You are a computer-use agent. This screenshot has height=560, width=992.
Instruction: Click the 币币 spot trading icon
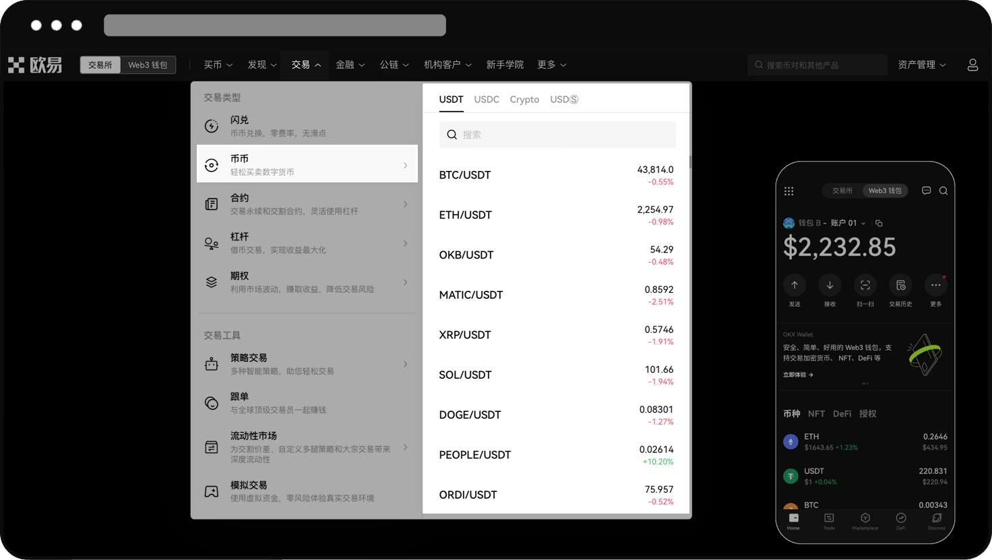(x=212, y=165)
